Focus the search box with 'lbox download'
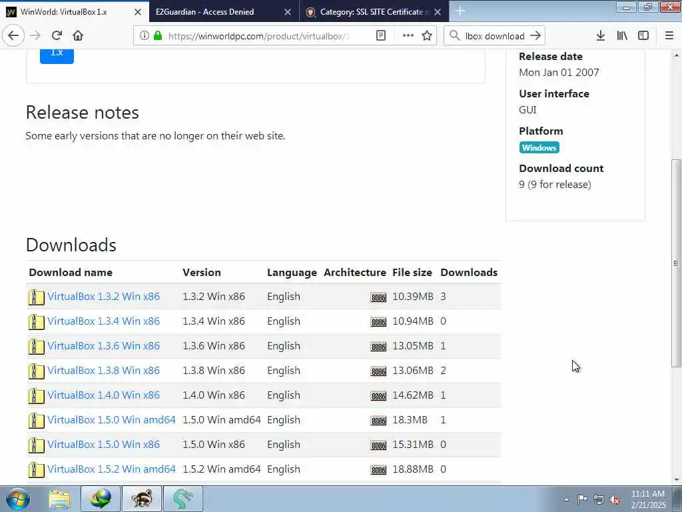This screenshot has width=682, height=512. click(x=495, y=36)
